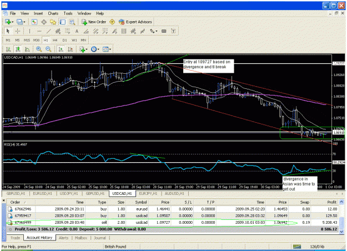Switch to the USDJPY,H1 chart tab

69,194
